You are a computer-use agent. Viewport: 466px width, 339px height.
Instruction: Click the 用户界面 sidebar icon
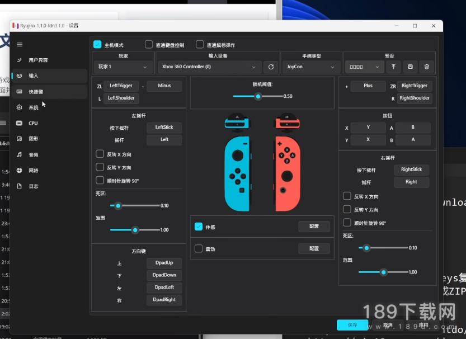[x=20, y=60]
